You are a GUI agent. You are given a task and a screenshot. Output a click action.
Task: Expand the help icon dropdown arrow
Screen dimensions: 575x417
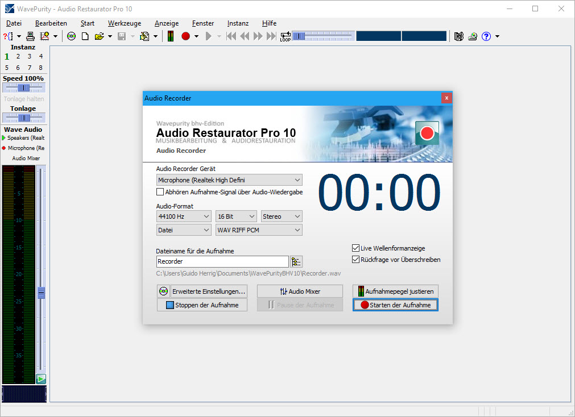497,36
